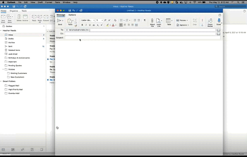Open the bullets list dropdown arrow
This screenshot has height=157, width=247.
pos(124,20)
